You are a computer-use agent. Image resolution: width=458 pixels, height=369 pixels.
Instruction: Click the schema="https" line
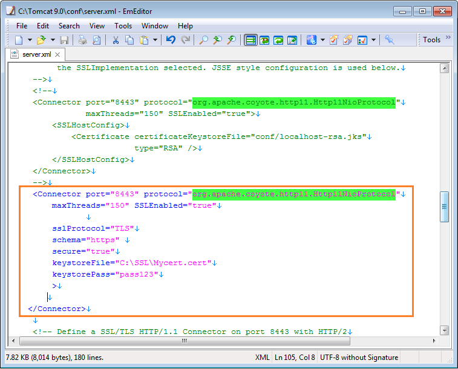[x=86, y=240]
